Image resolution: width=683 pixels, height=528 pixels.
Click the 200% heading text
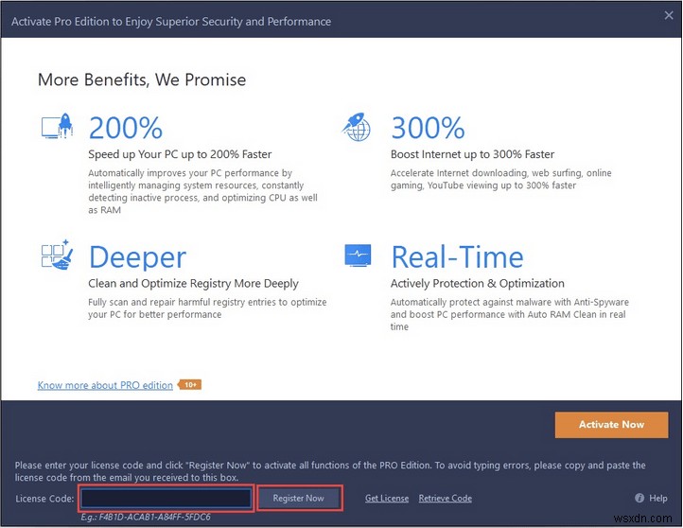[126, 128]
